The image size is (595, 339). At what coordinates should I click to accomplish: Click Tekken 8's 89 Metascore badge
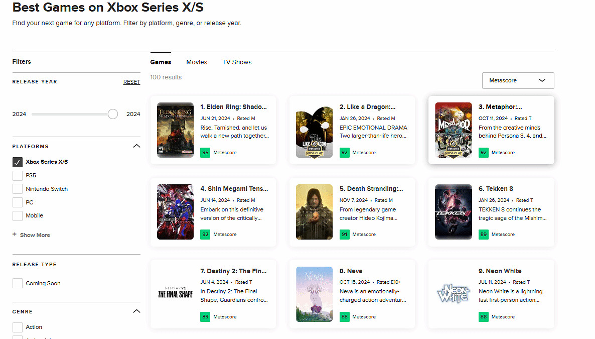483,234
